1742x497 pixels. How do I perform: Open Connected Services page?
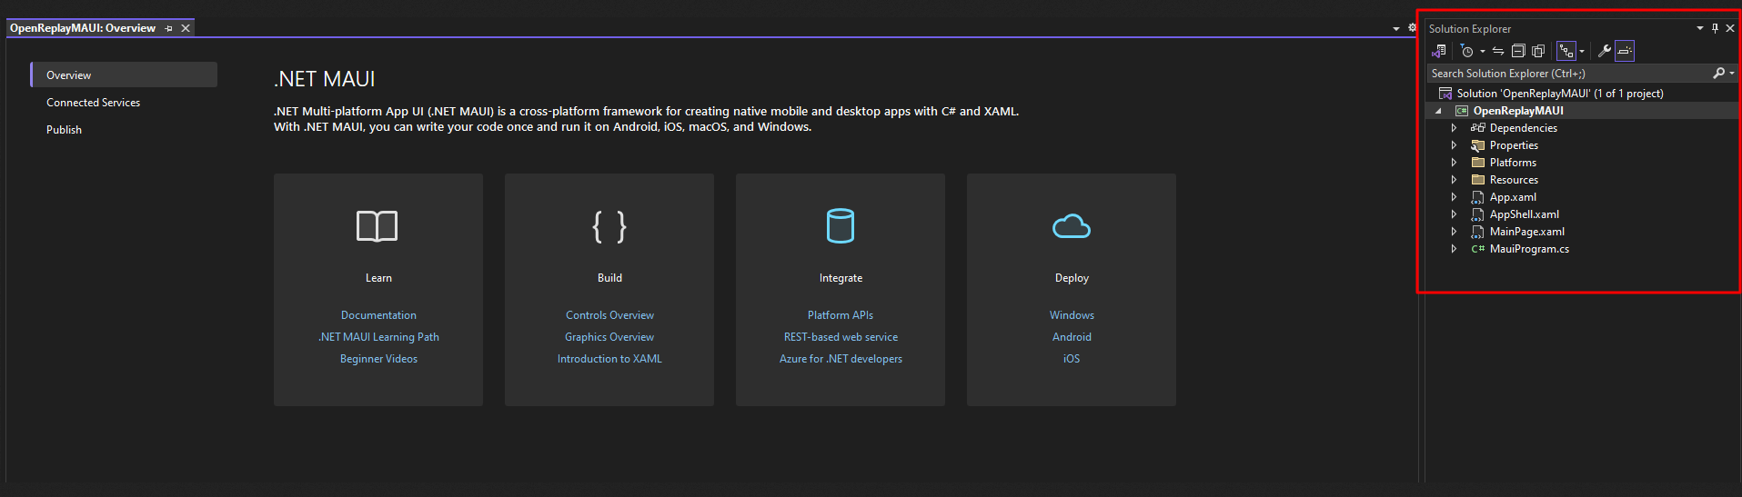tap(94, 103)
